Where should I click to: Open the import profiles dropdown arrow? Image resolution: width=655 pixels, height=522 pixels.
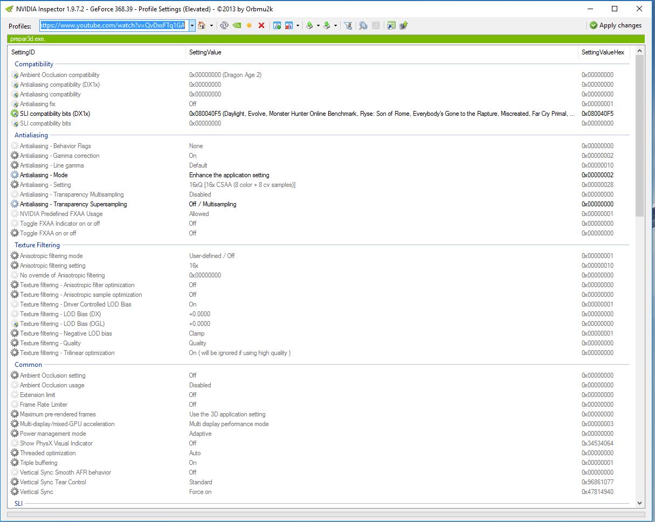[335, 25]
